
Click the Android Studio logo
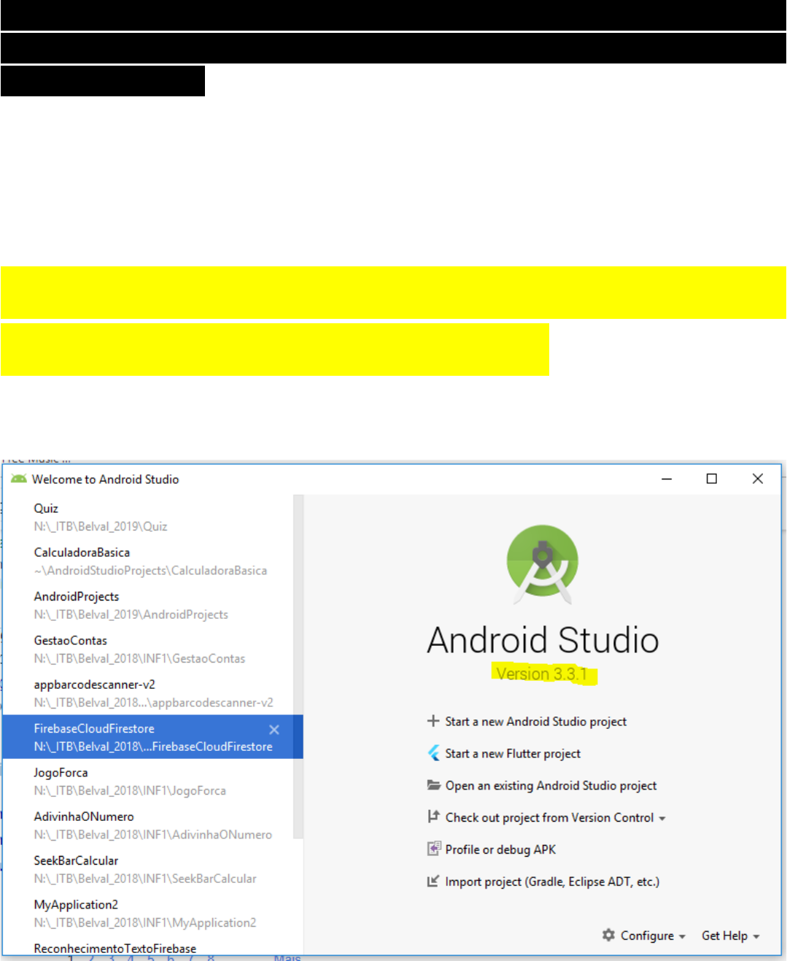click(542, 563)
